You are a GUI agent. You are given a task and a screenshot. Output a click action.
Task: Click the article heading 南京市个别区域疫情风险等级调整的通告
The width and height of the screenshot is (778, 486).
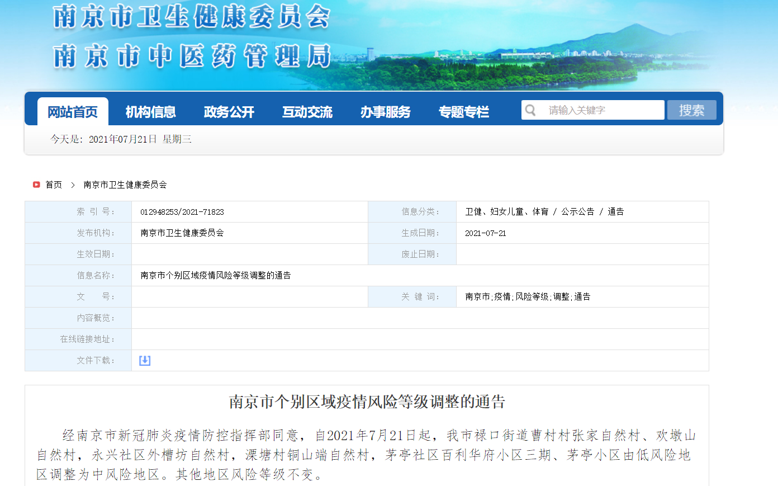pyautogui.click(x=367, y=402)
